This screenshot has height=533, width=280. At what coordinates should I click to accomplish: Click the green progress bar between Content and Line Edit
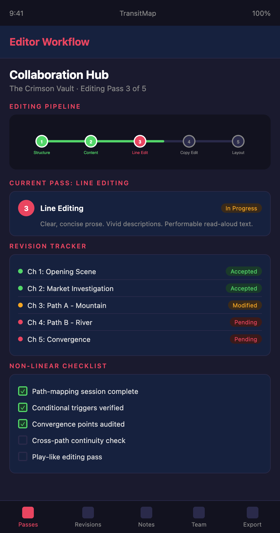(115, 141)
